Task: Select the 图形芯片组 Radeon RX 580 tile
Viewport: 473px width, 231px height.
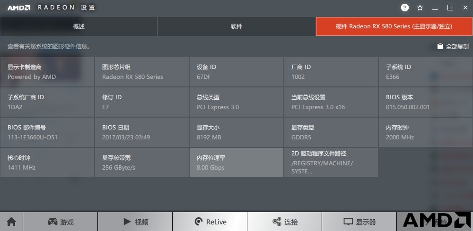Action: 142,72
